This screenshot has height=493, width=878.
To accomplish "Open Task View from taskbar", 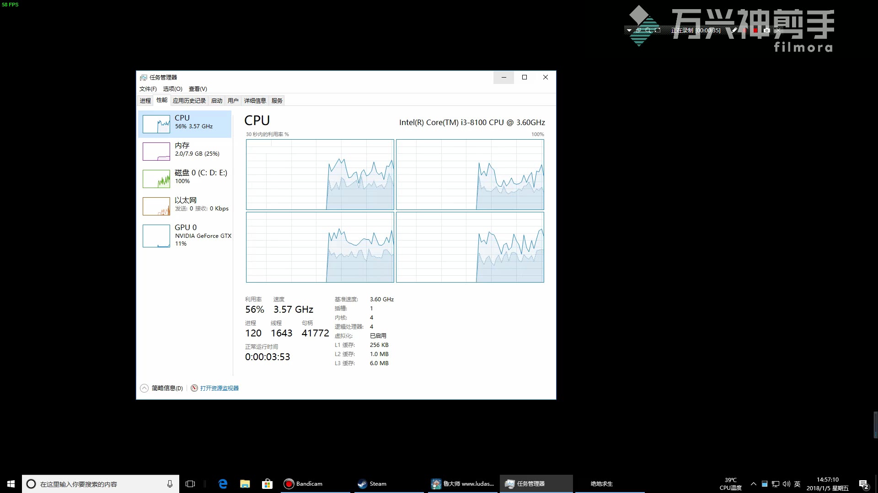I will (190, 484).
